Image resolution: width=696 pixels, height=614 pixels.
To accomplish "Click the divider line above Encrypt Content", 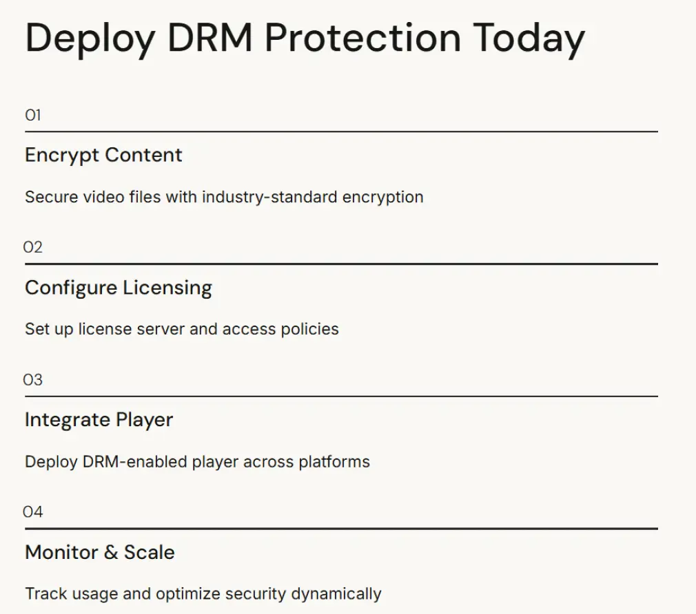I will tap(341, 131).
